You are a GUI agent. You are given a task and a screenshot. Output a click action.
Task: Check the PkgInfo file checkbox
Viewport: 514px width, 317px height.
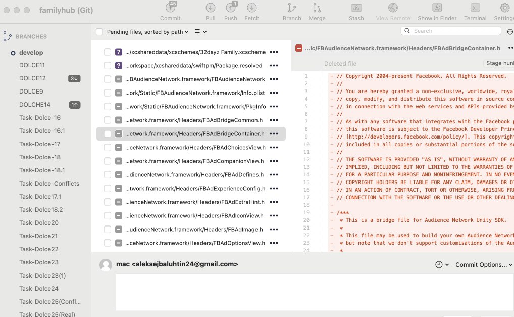click(108, 107)
